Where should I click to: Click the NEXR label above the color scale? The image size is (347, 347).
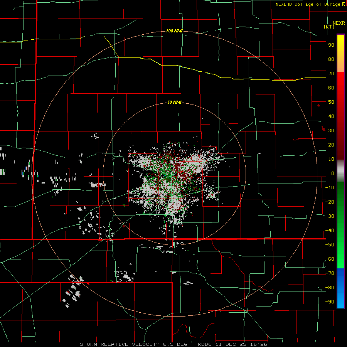(x=339, y=23)
